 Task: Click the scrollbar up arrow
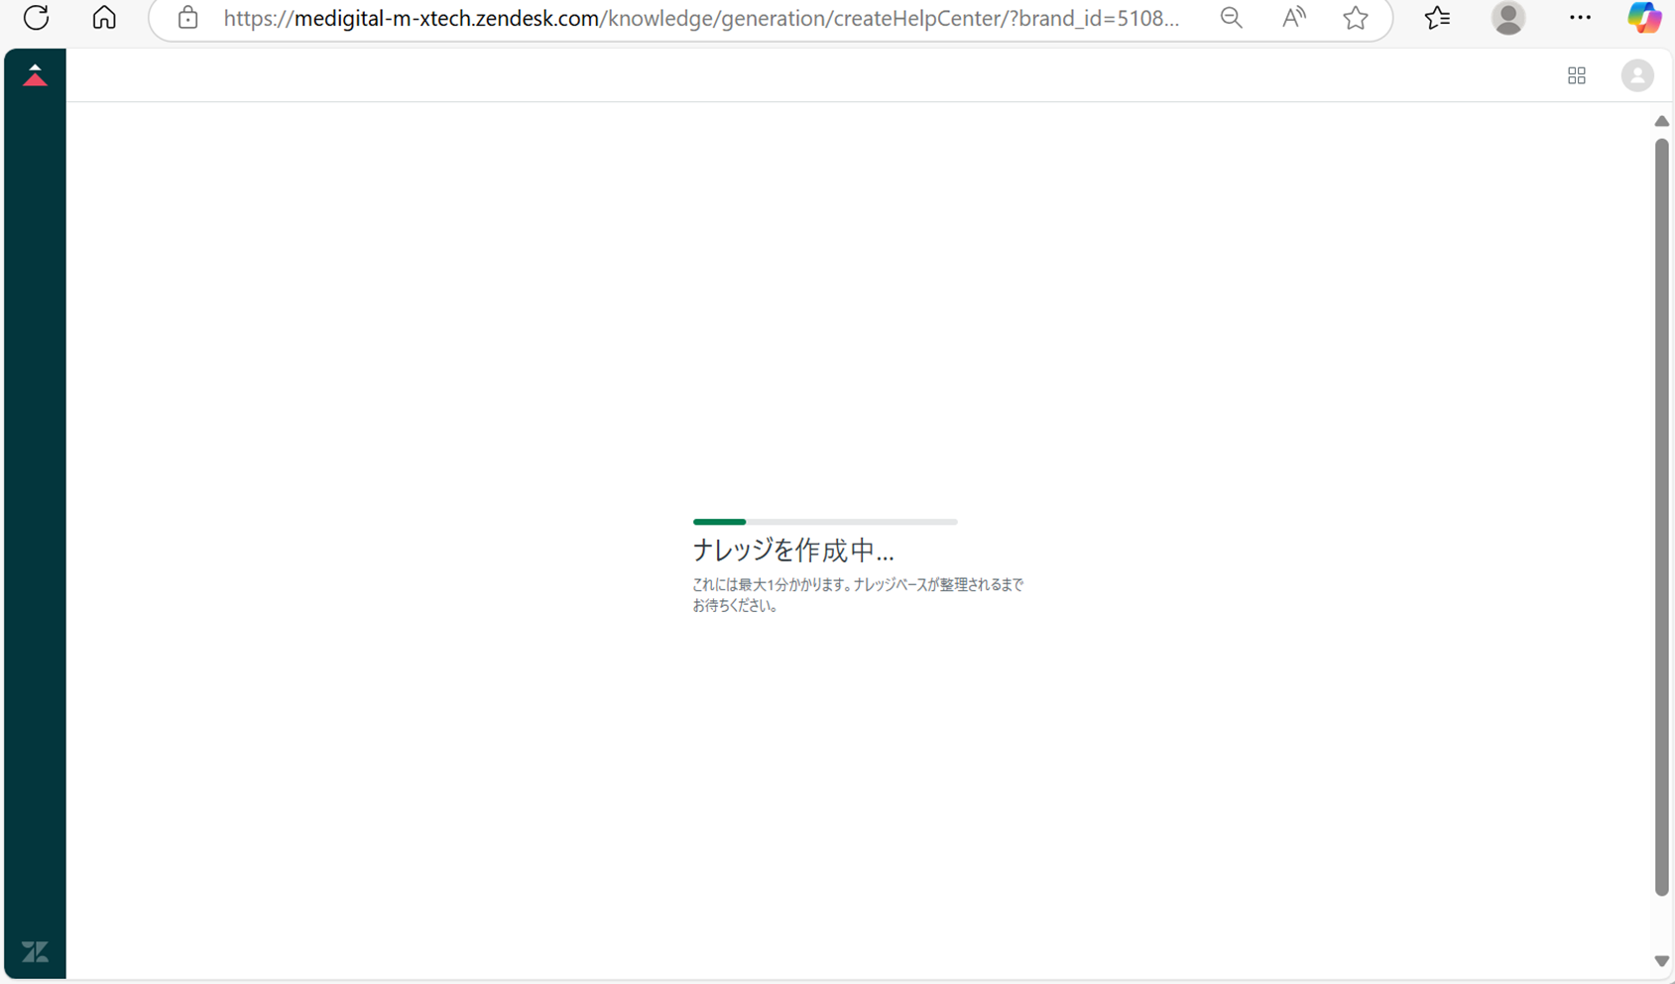click(x=1662, y=121)
